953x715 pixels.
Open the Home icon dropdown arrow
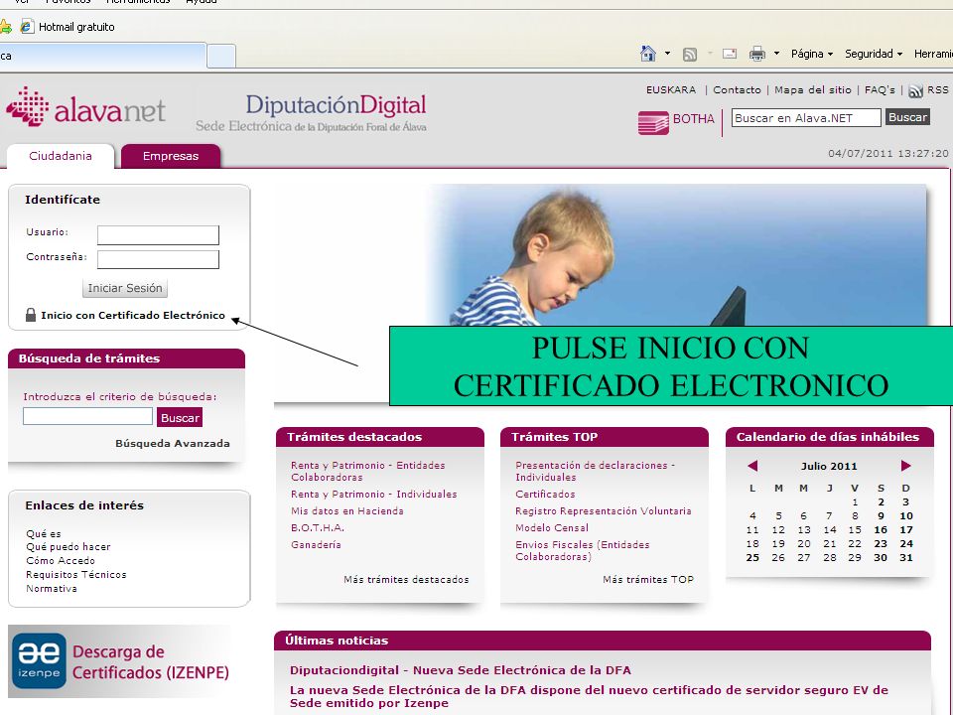coord(667,54)
